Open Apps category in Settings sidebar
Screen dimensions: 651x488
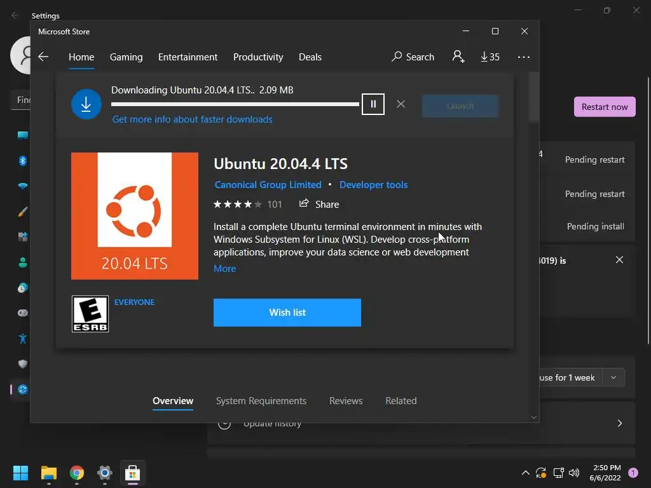[x=22, y=237]
